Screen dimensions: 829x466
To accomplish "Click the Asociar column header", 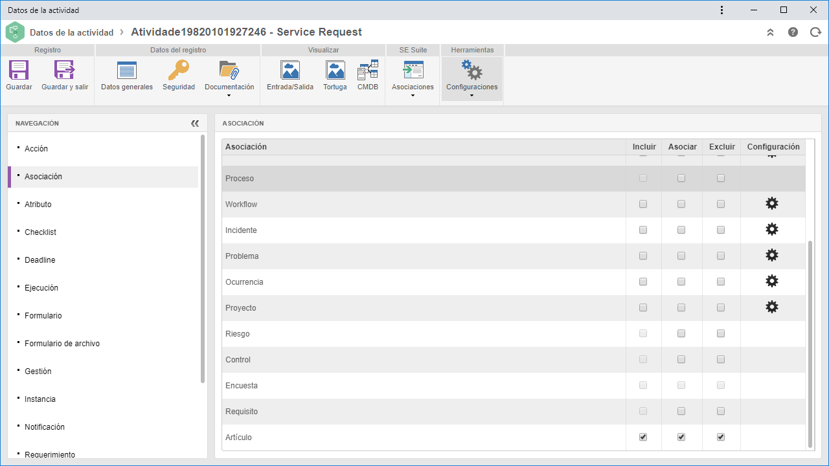I will point(682,147).
